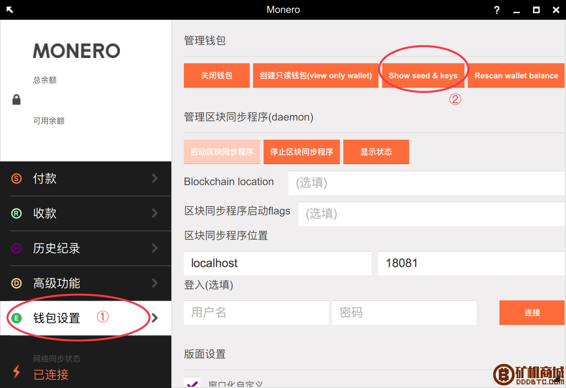566x388 pixels.
Task: Expand the 历史纪录 chevron arrow
Action: pyautogui.click(x=155, y=248)
